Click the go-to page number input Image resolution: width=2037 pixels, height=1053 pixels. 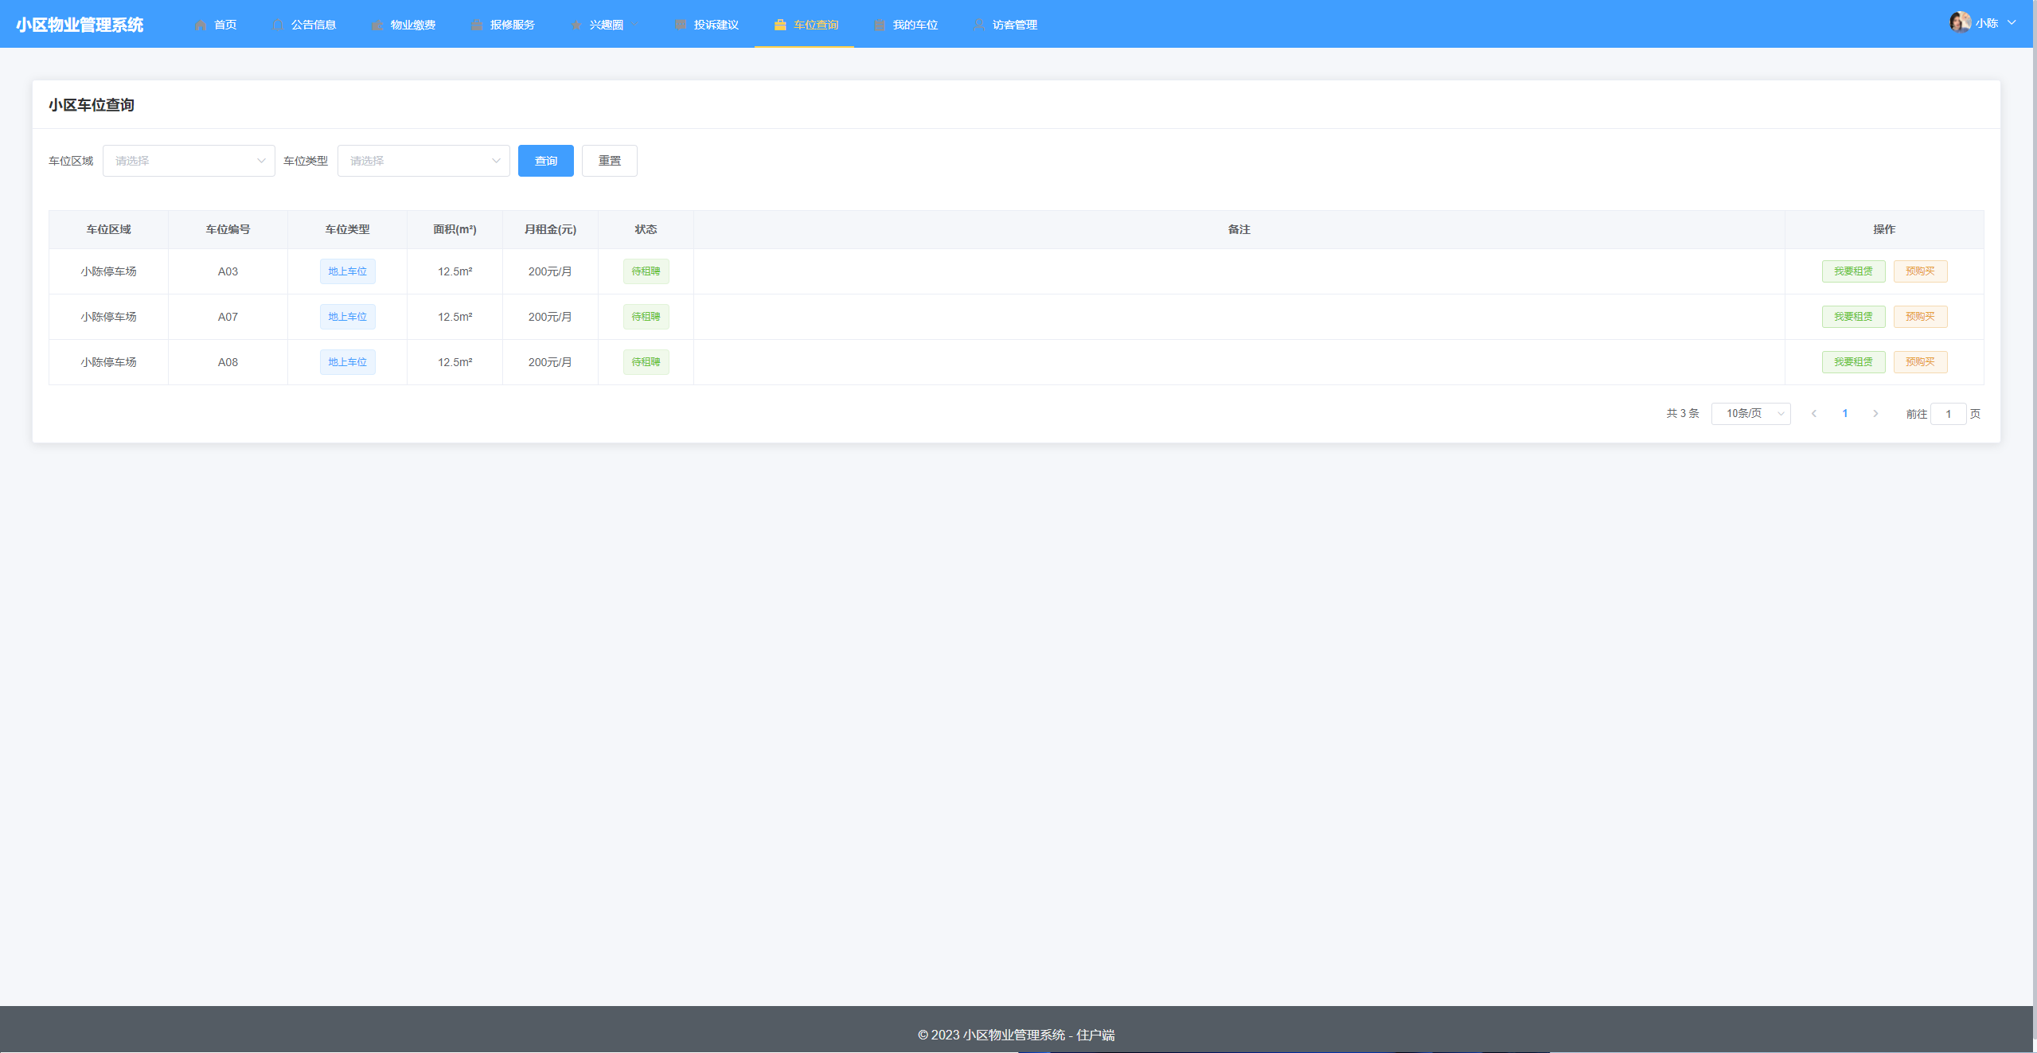(x=1948, y=414)
